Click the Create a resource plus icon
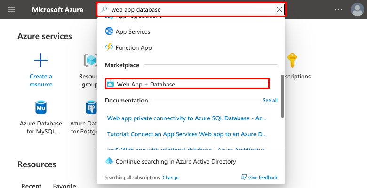 41,61
